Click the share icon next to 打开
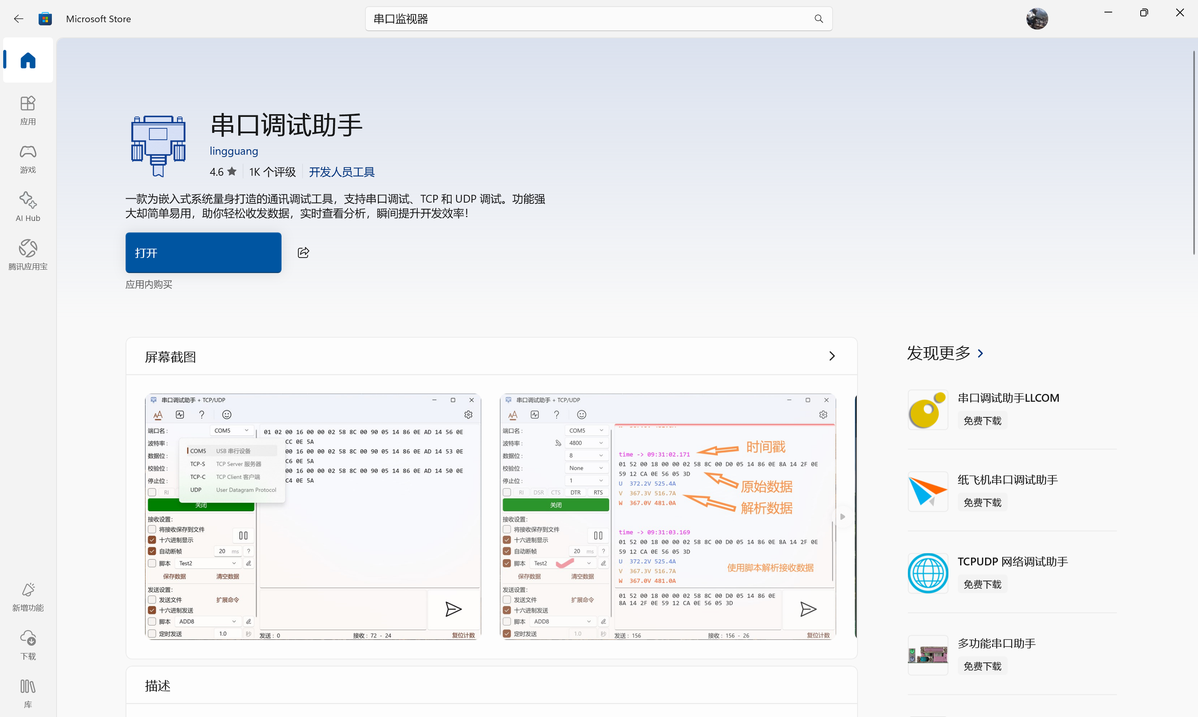Image resolution: width=1198 pixels, height=717 pixels. [x=303, y=253]
